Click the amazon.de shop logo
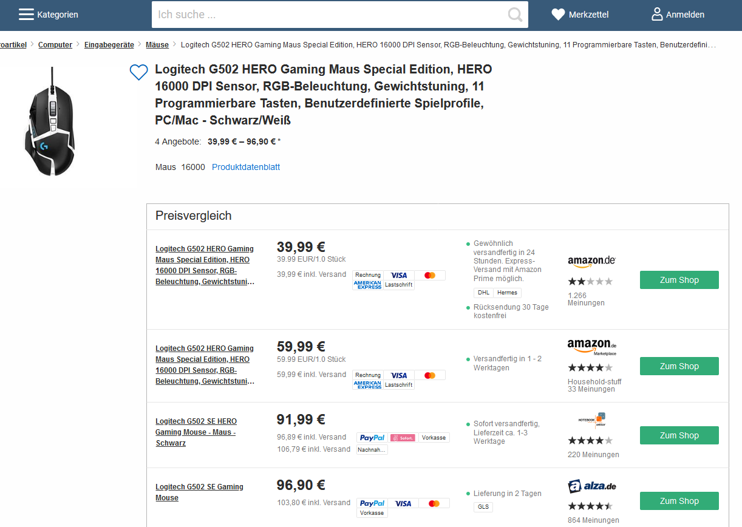742x527 pixels. pos(591,261)
